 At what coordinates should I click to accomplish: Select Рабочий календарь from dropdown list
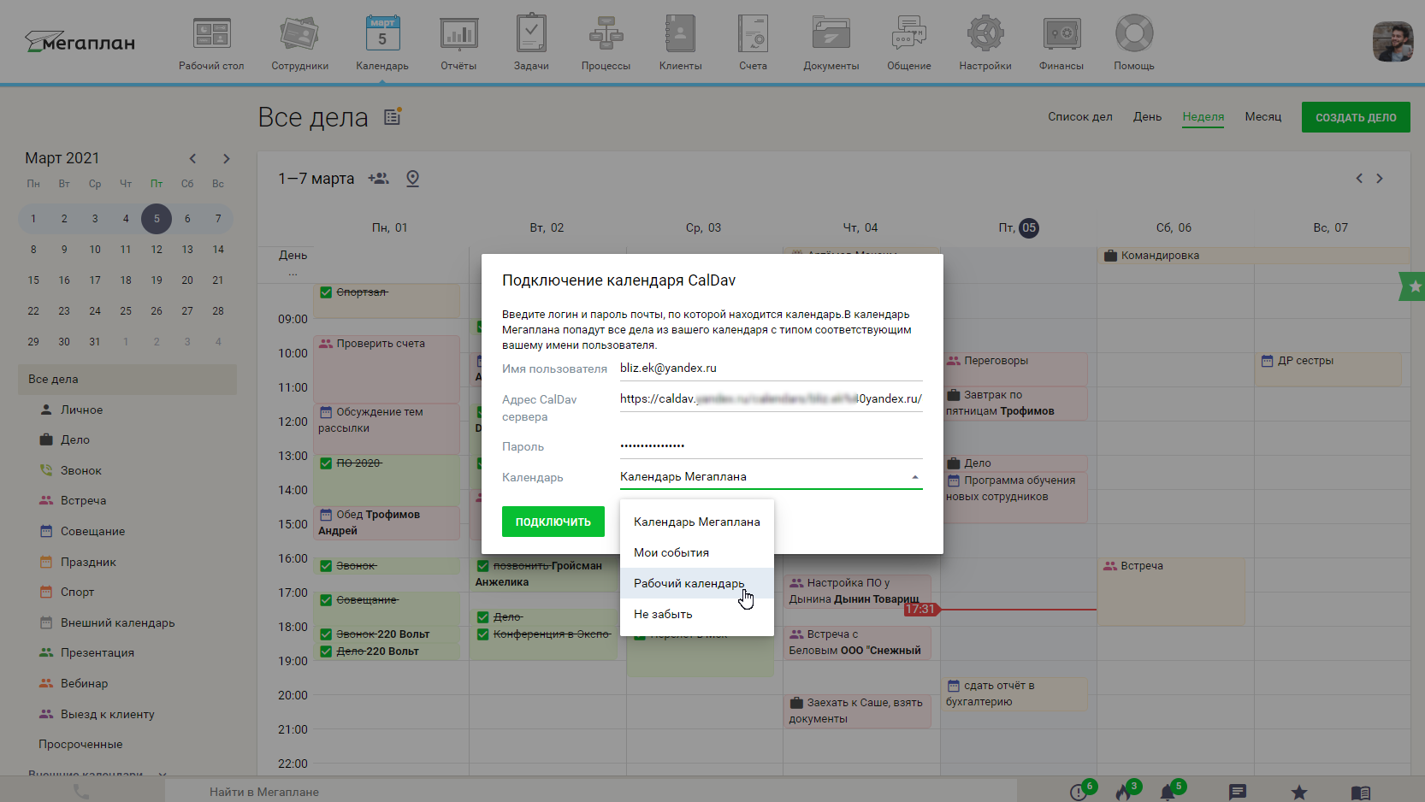click(x=697, y=583)
